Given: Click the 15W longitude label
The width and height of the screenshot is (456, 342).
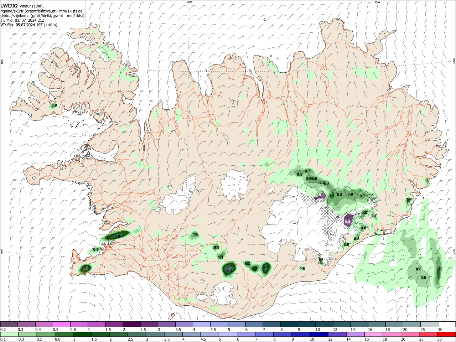Looking at the screenshot, I should click(378, 2).
